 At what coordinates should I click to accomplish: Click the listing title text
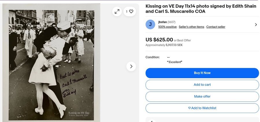click(x=200, y=9)
